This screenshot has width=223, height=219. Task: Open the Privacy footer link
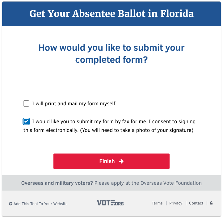click(x=176, y=203)
